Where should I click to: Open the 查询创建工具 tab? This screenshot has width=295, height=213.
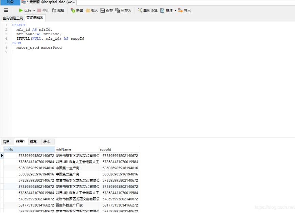pyautogui.click(x=13, y=18)
